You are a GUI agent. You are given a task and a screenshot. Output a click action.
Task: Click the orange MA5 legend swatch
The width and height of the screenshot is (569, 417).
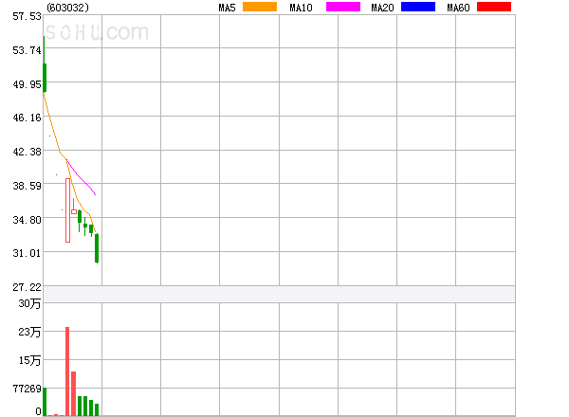pyautogui.click(x=260, y=7)
